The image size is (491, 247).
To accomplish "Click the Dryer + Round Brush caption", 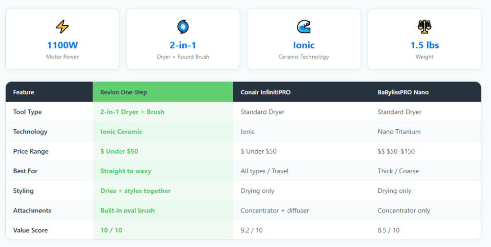I will tap(183, 57).
